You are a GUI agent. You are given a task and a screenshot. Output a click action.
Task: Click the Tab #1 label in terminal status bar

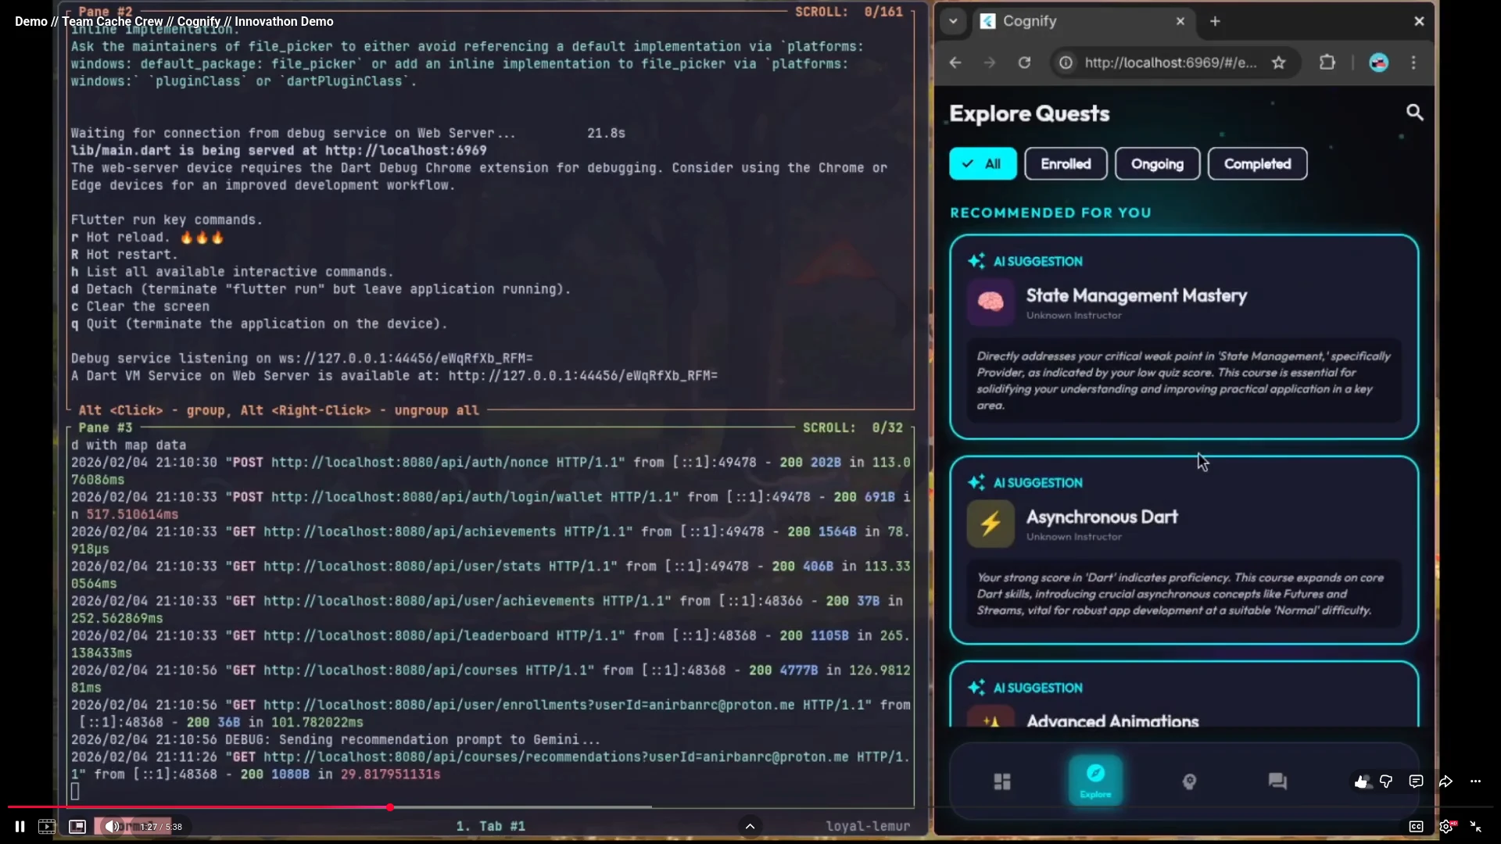coord(490,826)
